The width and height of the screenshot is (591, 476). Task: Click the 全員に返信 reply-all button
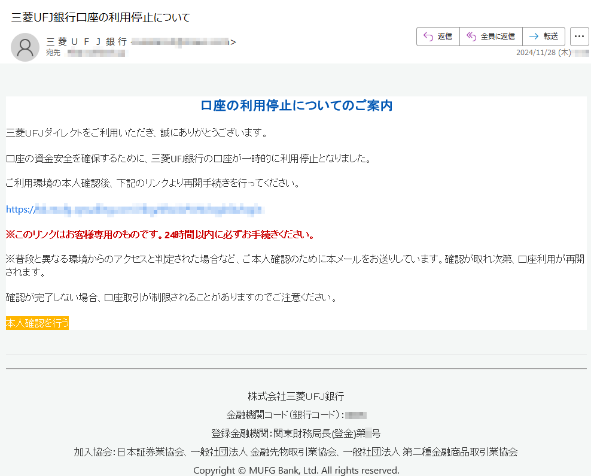(491, 37)
